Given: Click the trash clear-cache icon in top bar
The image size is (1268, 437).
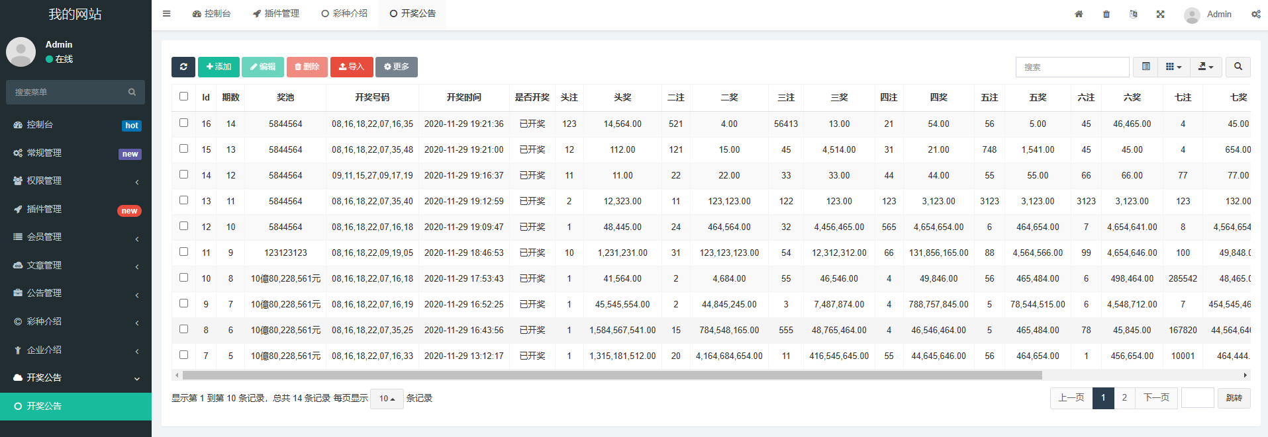Looking at the screenshot, I should click(1106, 14).
